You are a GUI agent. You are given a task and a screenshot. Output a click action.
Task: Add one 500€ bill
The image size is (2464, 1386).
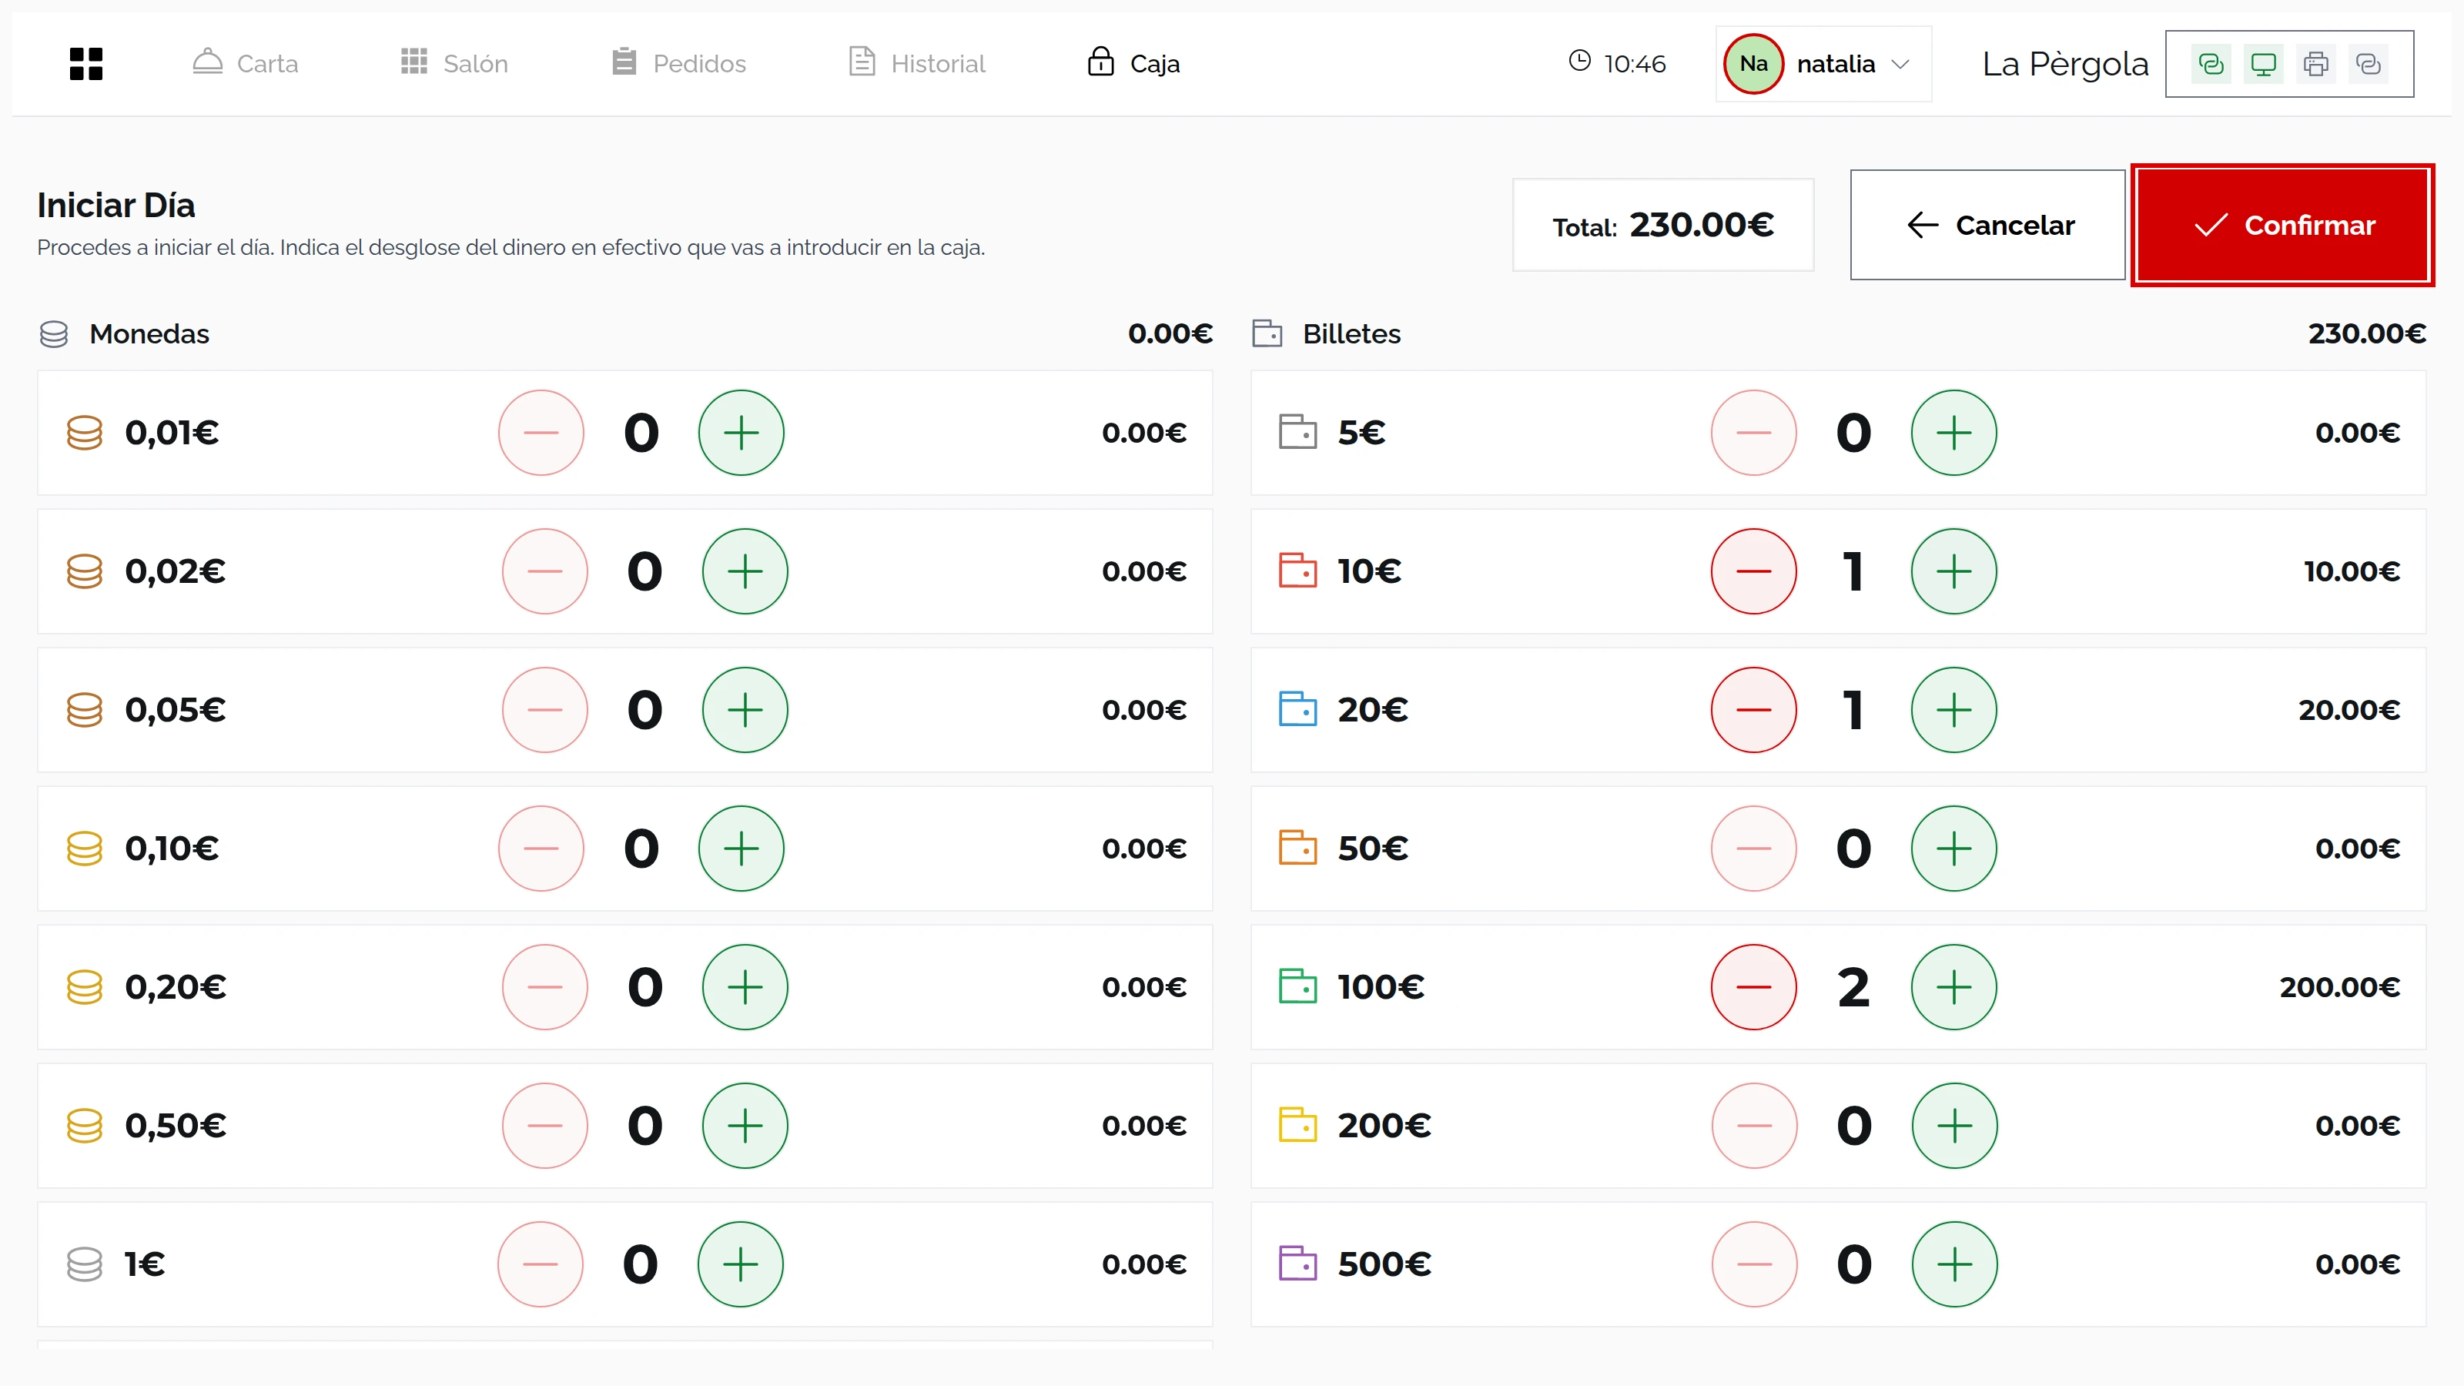tap(1955, 1264)
